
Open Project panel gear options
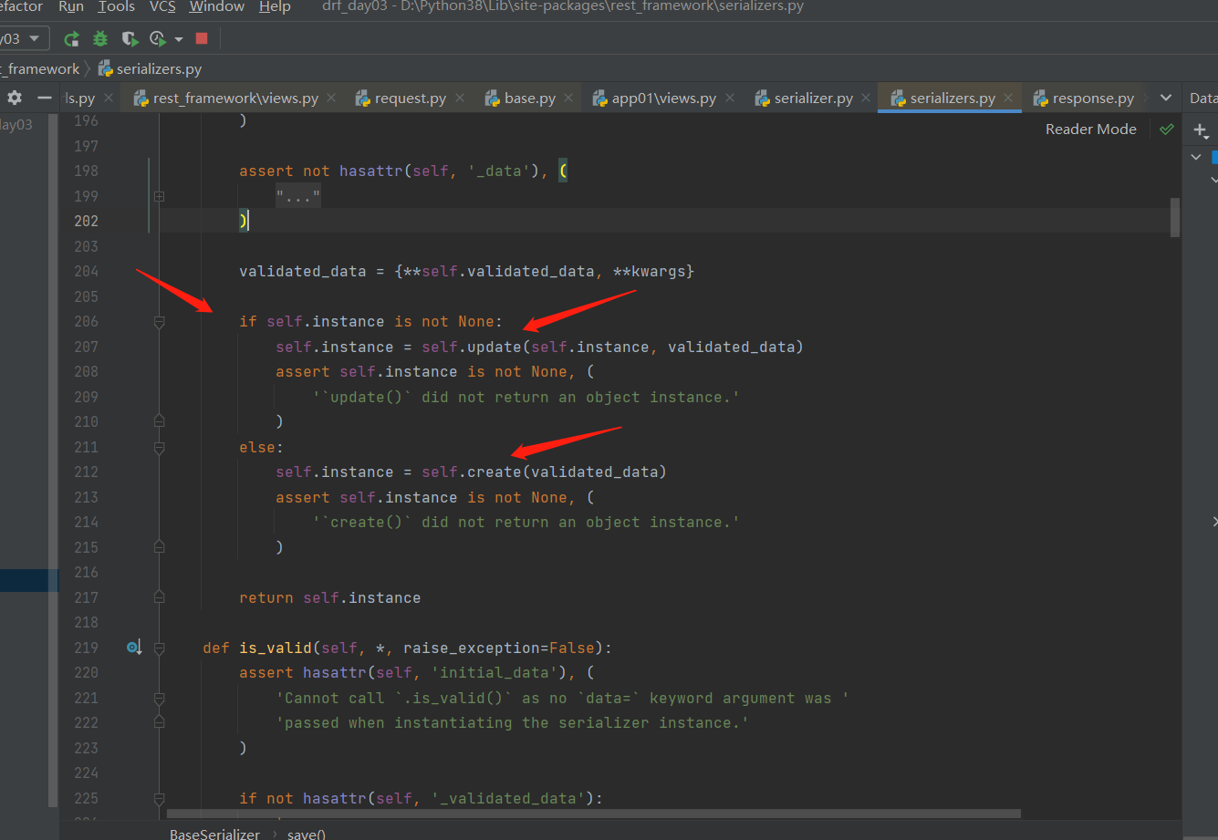click(x=15, y=98)
